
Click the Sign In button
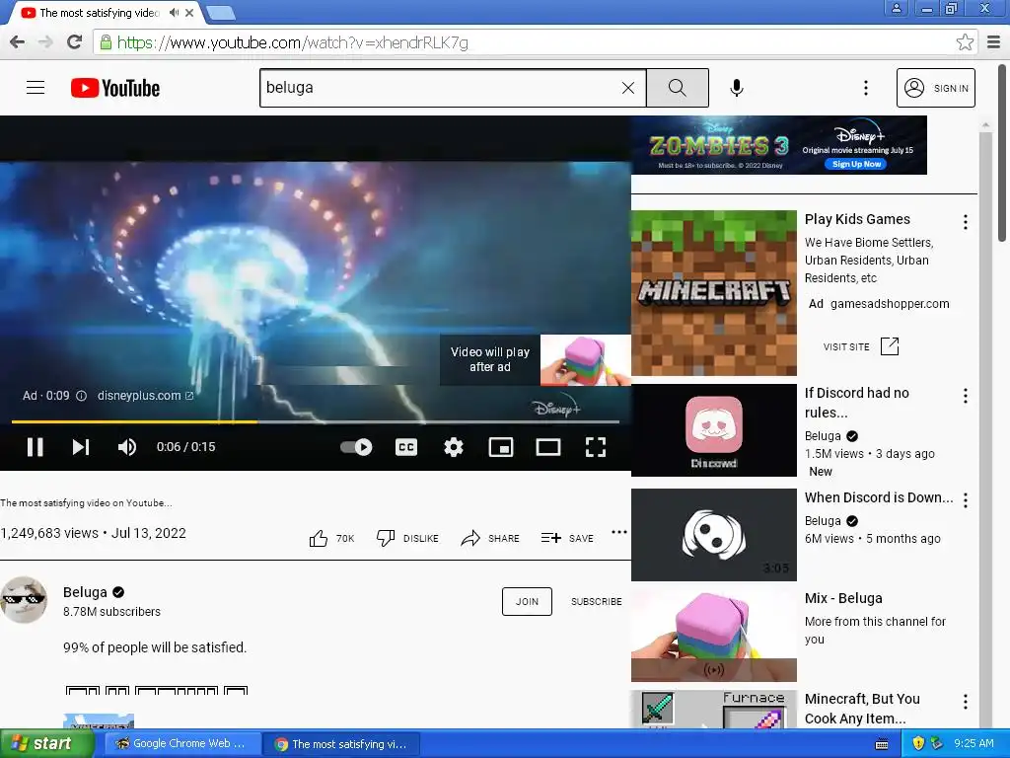click(935, 88)
